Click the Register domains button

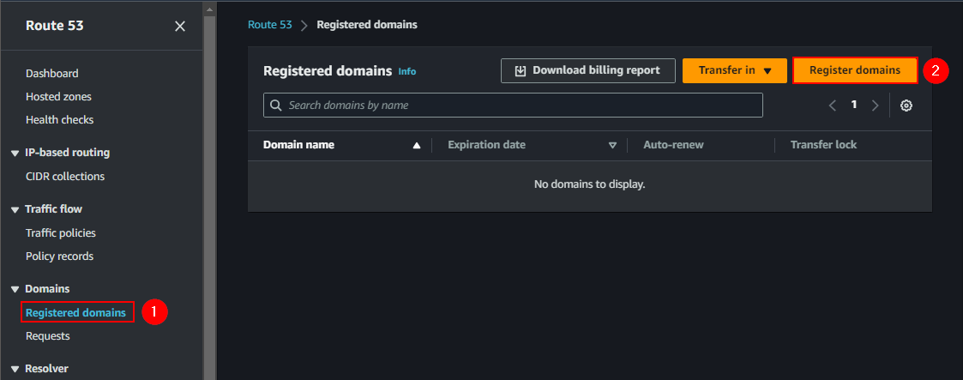click(x=855, y=70)
